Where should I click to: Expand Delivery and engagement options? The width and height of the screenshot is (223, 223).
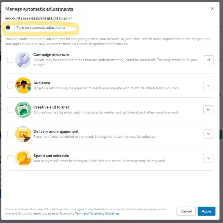click(x=208, y=134)
